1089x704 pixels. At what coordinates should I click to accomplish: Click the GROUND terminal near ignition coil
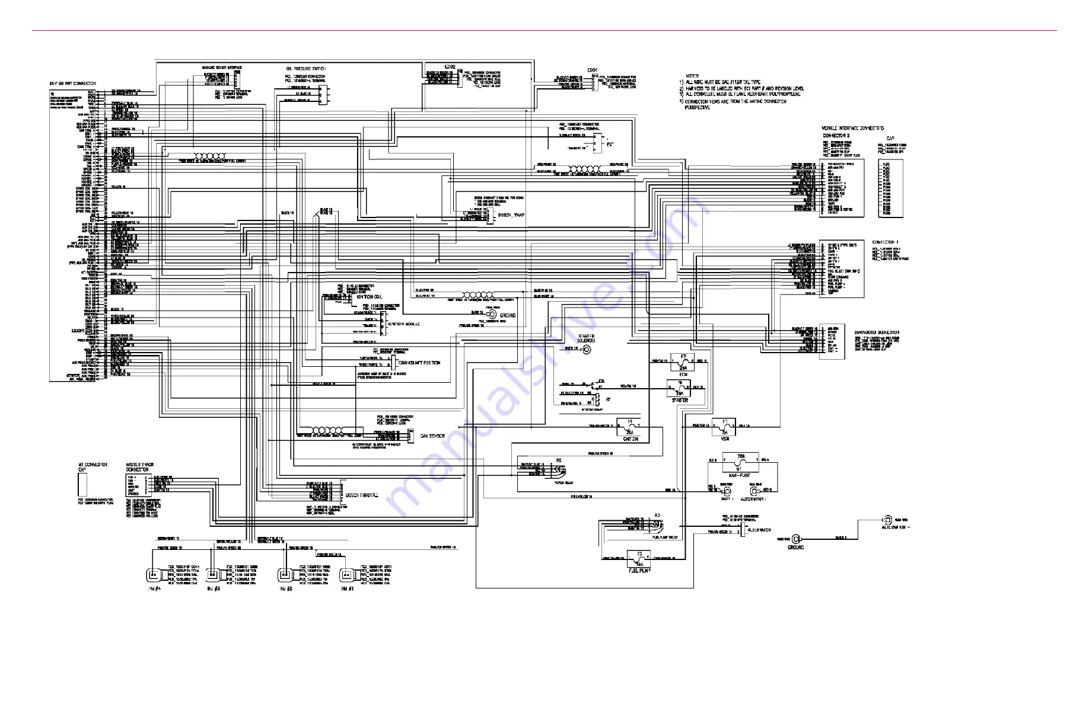[491, 315]
